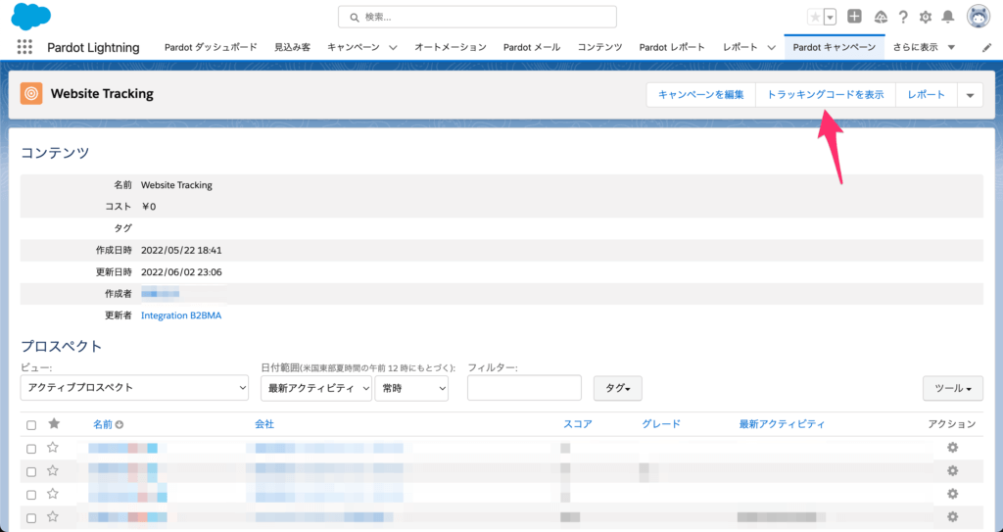1003x532 pixels.
Task: Check the first prospect row checkbox
Action: point(31,449)
